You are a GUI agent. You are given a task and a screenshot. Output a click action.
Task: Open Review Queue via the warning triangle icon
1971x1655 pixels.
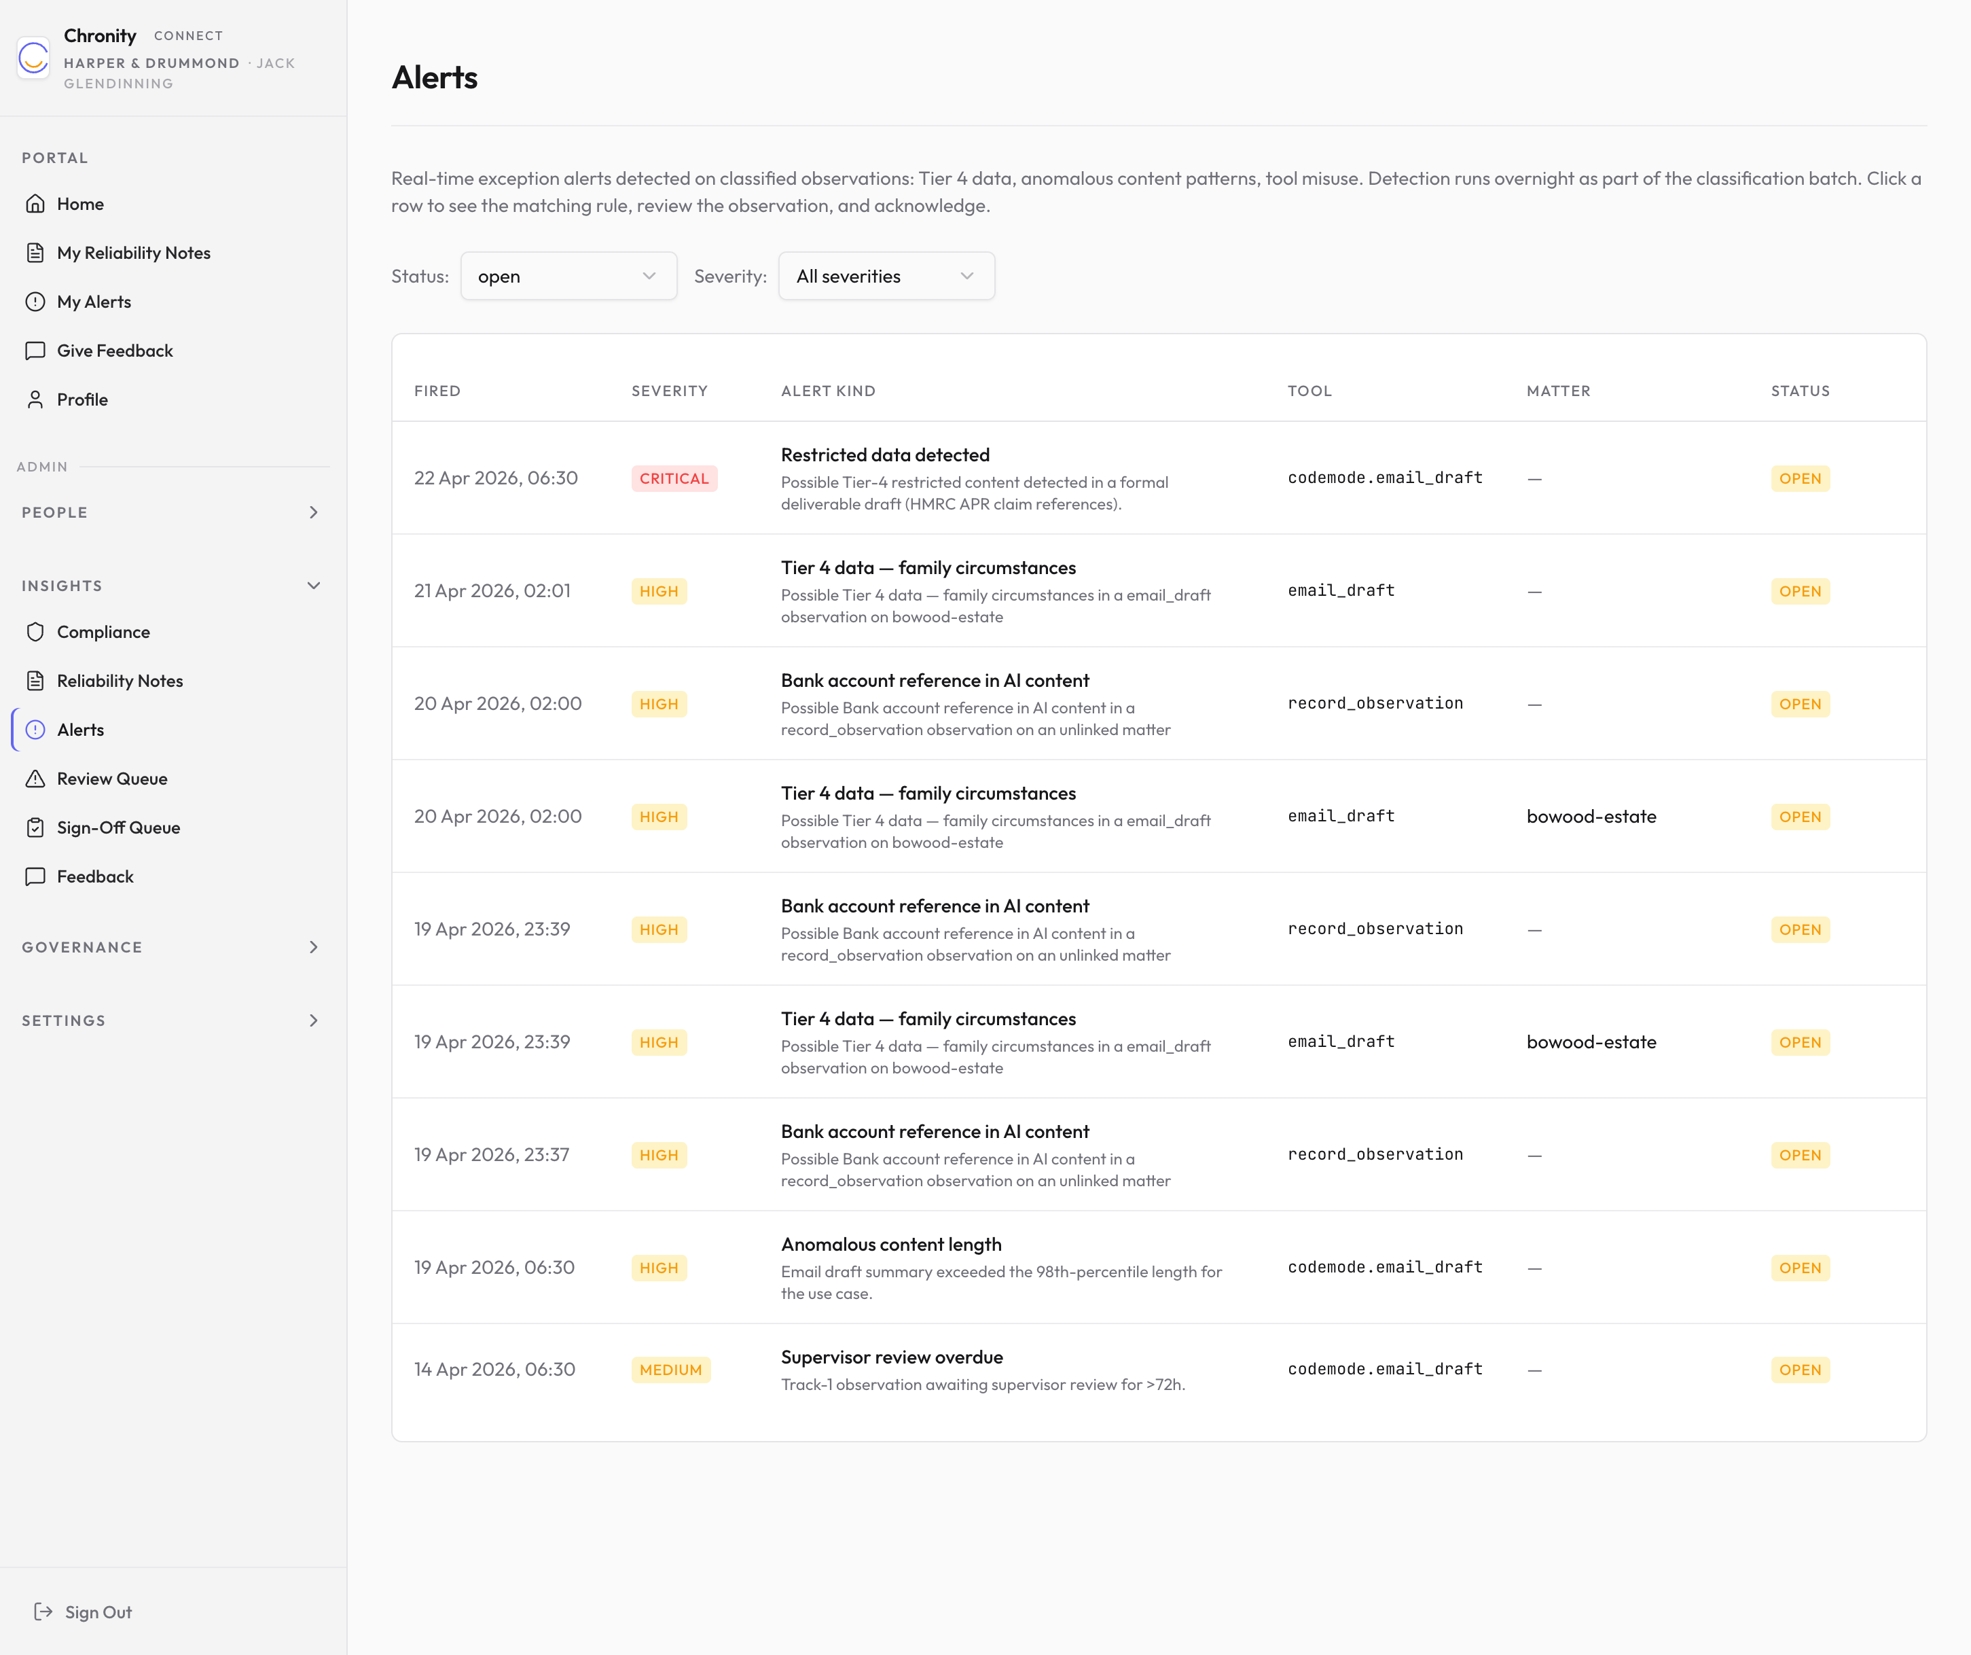pyautogui.click(x=35, y=778)
